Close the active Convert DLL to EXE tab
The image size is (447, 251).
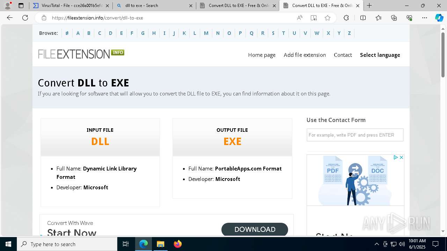click(358, 6)
